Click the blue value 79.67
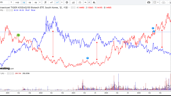 [x=27, y=10]
